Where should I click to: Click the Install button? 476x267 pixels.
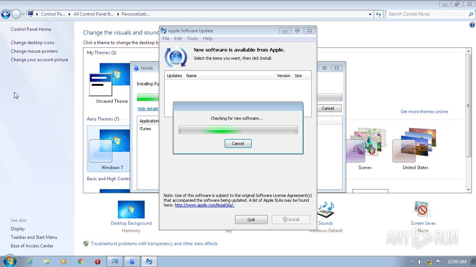tap(291, 220)
